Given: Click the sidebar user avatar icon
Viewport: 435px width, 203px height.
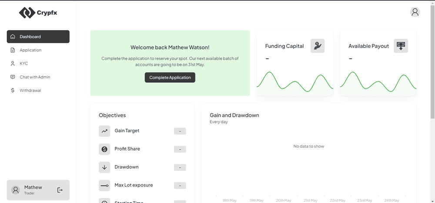Looking at the screenshot, I should tap(16, 190).
